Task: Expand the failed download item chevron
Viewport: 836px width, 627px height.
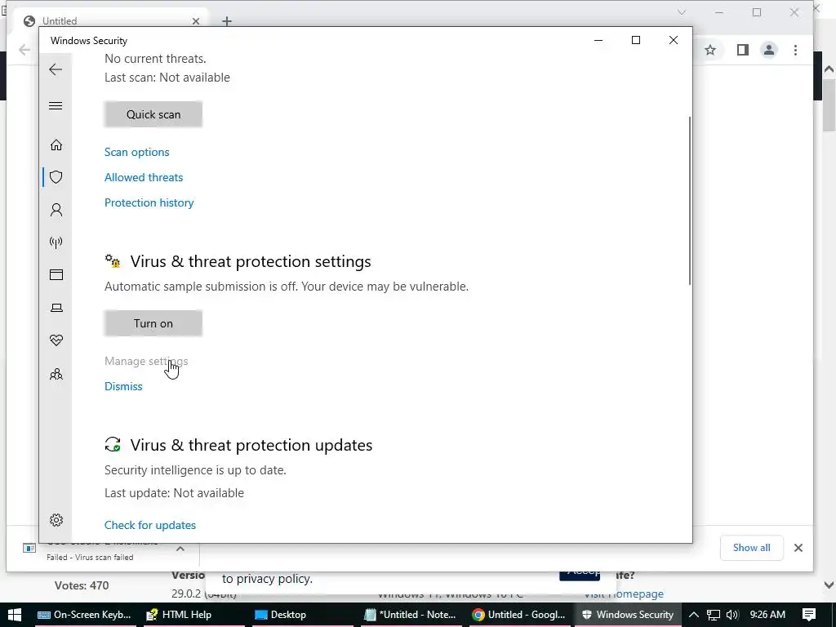Action: click(x=180, y=549)
